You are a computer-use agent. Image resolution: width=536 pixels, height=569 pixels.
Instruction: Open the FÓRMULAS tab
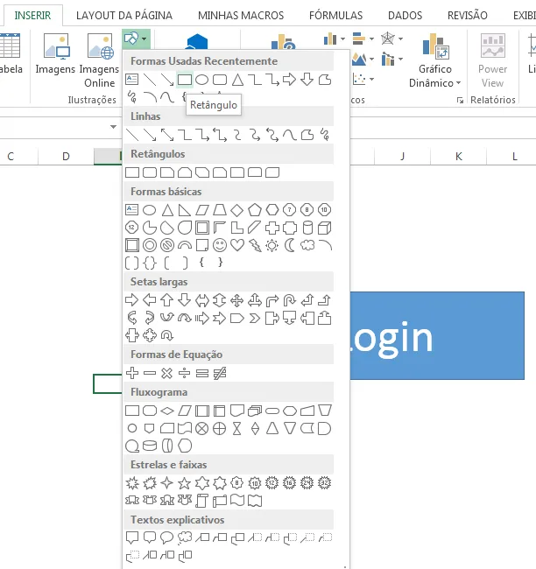pos(336,15)
